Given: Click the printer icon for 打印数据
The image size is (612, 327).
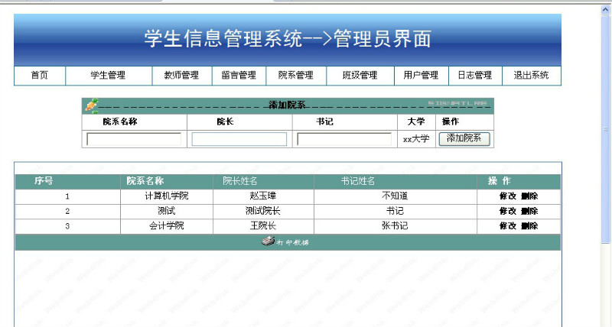Looking at the screenshot, I should click(269, 241).
